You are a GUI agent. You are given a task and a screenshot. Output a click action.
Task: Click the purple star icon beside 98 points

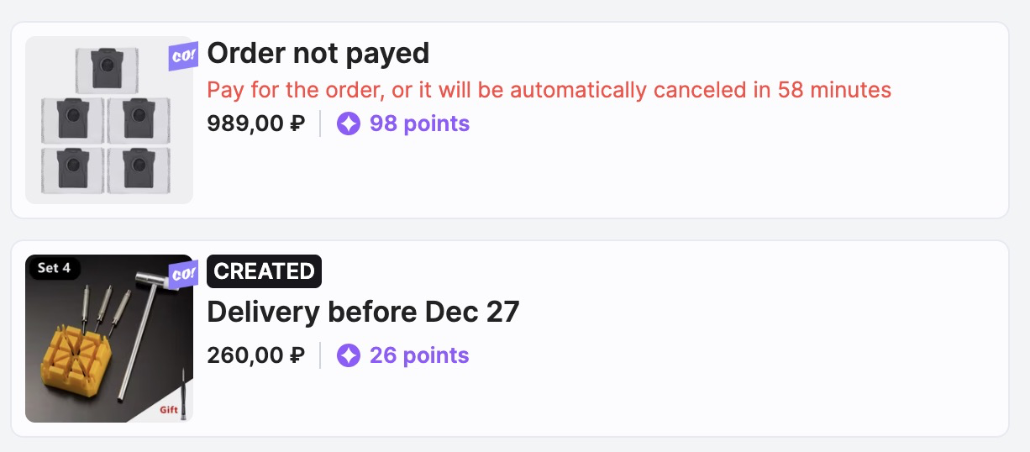click(x=348, y=124)
